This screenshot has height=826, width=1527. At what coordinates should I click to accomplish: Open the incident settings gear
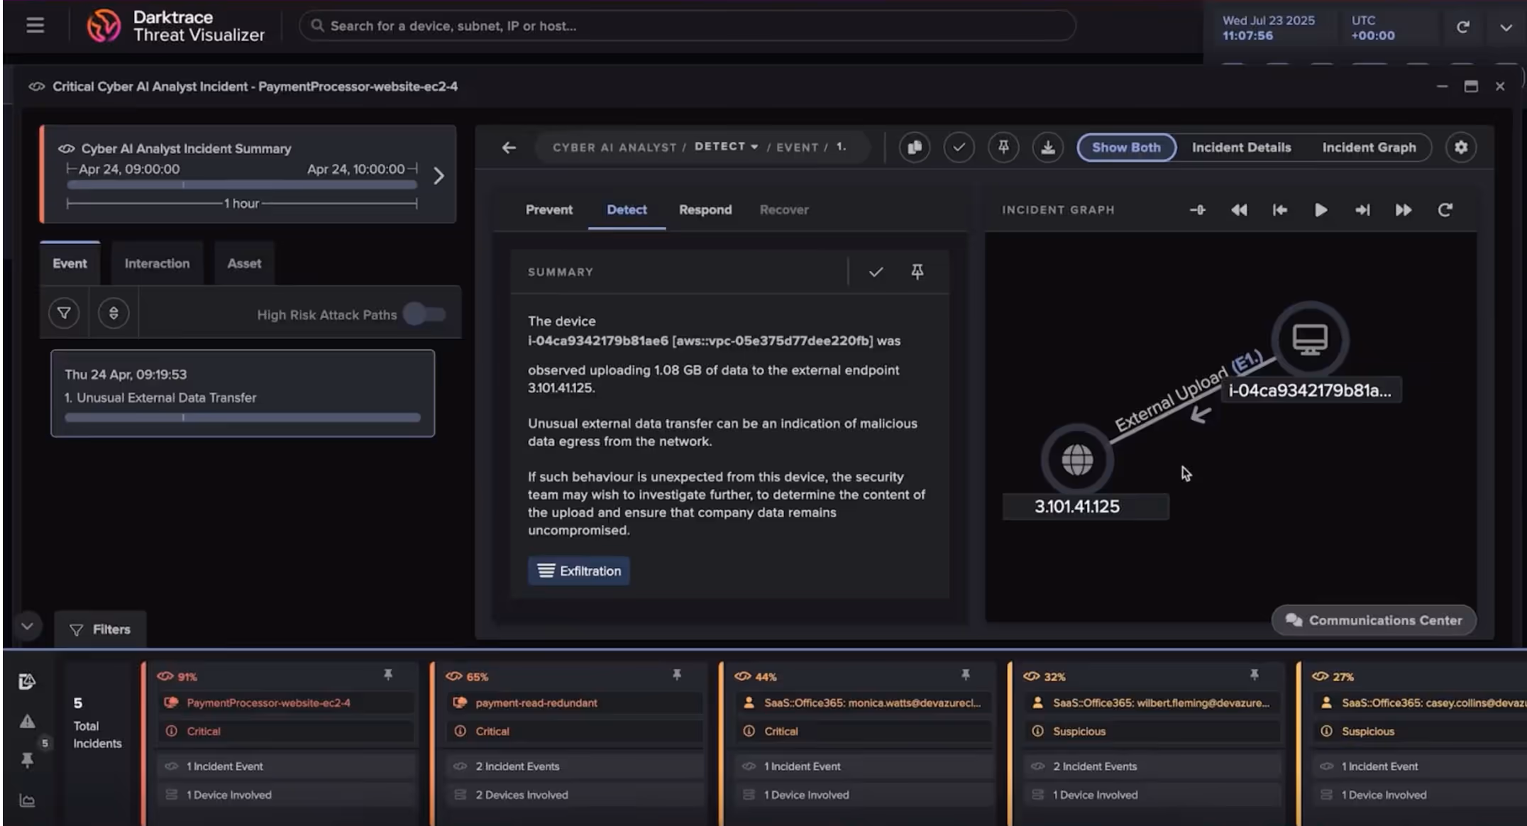click(1461, 148)
